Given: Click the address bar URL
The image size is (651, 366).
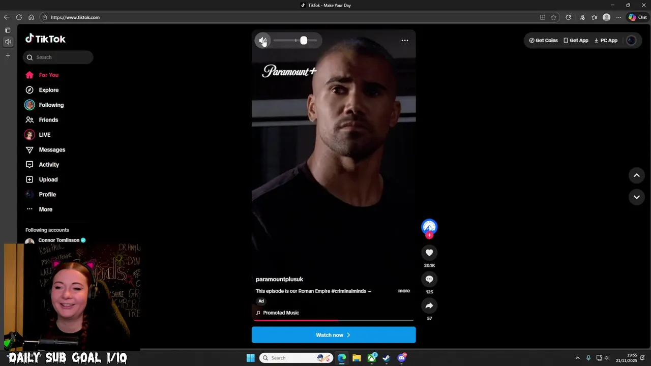Looking at the screenshot, I should click(x=75, y=17).
